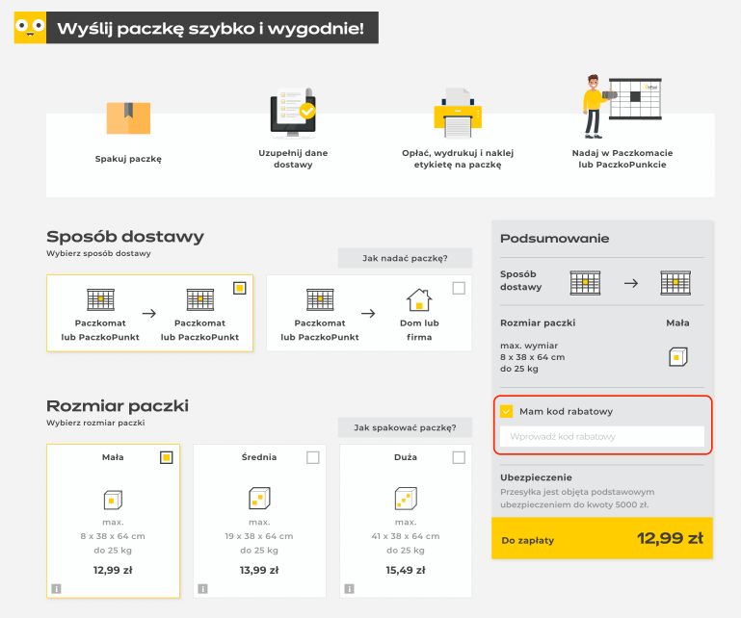The width and height of the screenshot is (741, 618).
Task: Click the 12,99 zł price in Mała card
Action: (113, 570)
